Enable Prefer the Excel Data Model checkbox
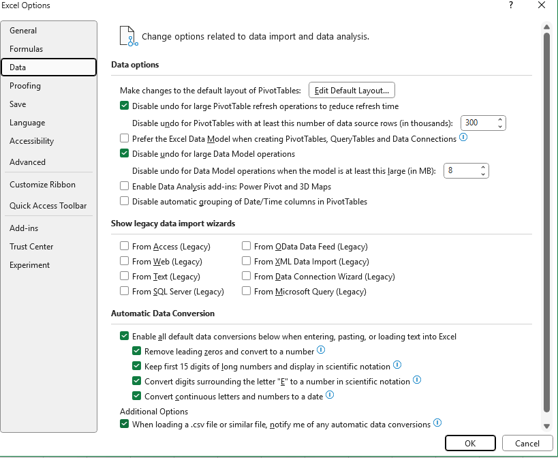This screenshot has height=458, width=558. [x=124, y=138]
